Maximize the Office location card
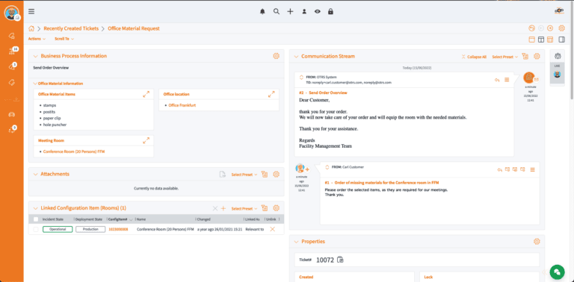The height and width of the screenshot is (282, 574). pyautogui.click(x=271, y=94)
